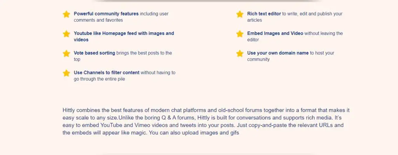Click 'You can also upload images and gifs'
The height and width of the screenshot is (155, 398).
194,133
